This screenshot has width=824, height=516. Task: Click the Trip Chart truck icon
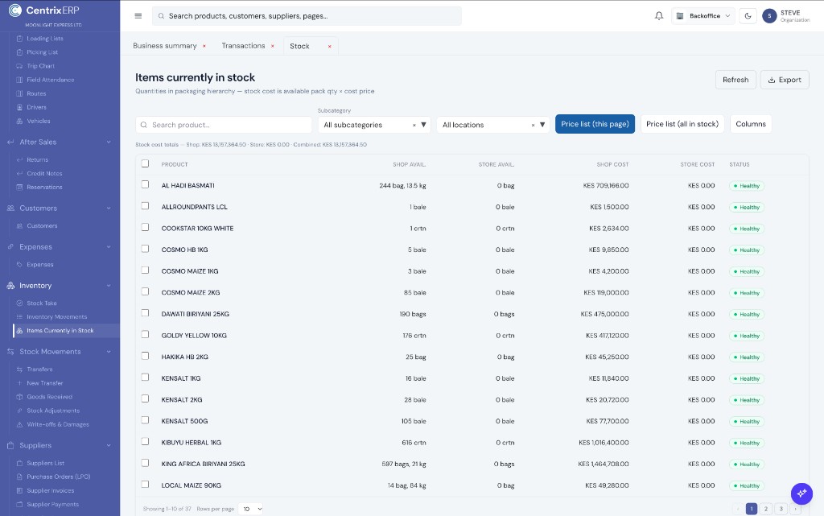[19, 66]
